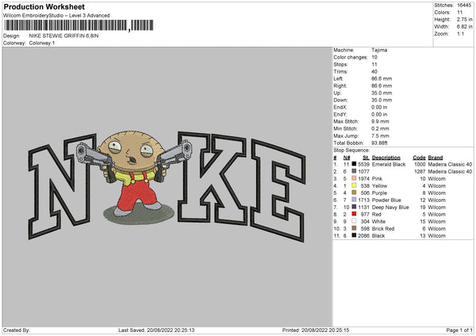Select the Min Stitch value 0.2 mm
This screenshot has height=336, width=476.
tap(380, 128)
